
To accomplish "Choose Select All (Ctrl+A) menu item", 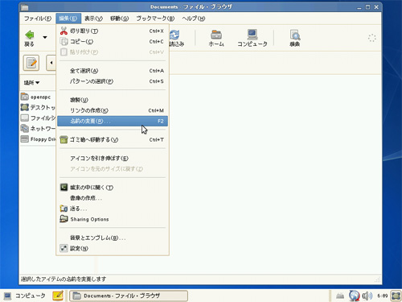I will coord(113,71).
